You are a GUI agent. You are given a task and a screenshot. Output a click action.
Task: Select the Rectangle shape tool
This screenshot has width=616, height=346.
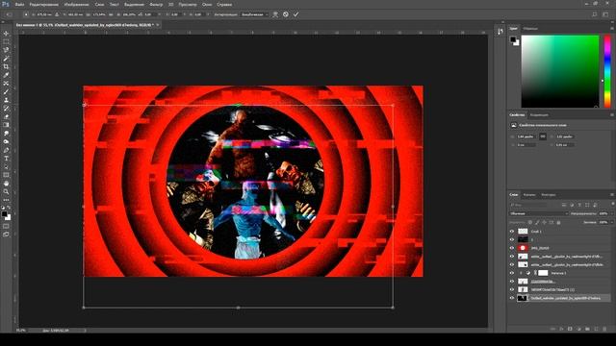(x=6, y=175)
